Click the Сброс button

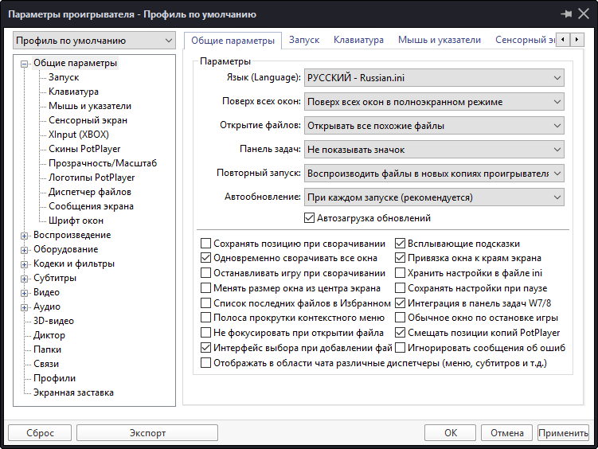[40, 433]
